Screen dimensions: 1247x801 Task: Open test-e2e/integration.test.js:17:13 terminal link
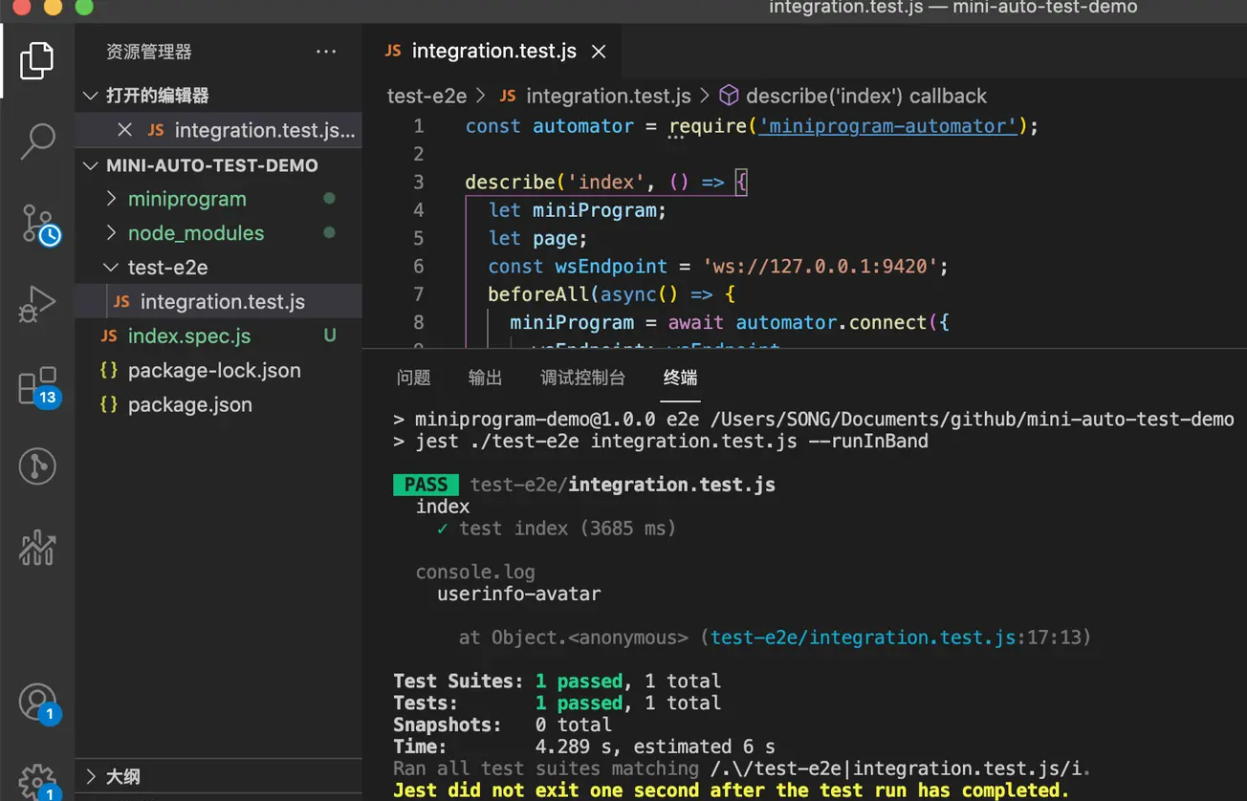click(895, 638)
